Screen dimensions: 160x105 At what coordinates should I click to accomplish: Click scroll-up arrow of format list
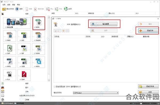click(x=49, y=17)
